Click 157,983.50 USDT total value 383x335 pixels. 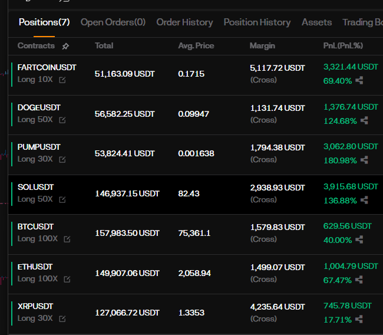(x=127, y=233)
